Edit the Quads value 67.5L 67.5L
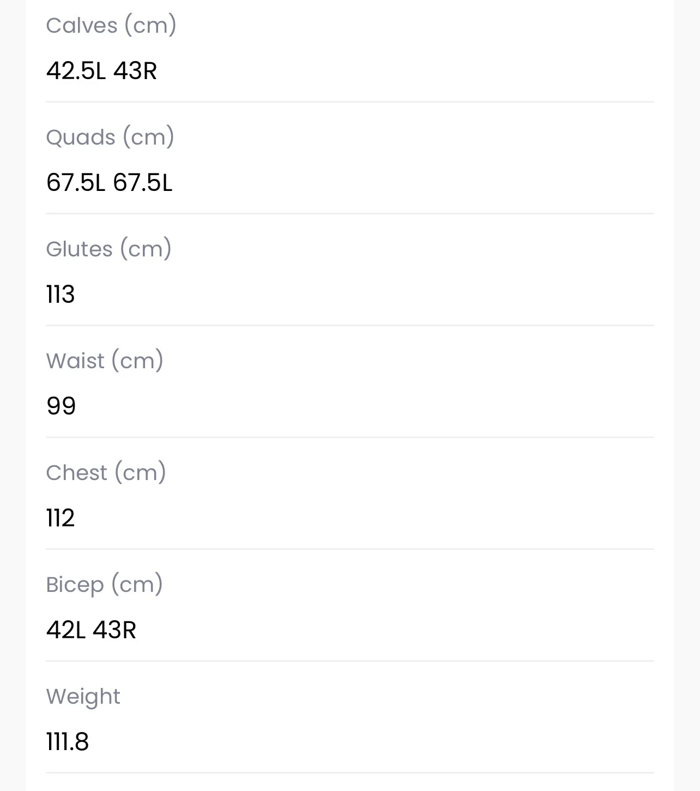 109,182
